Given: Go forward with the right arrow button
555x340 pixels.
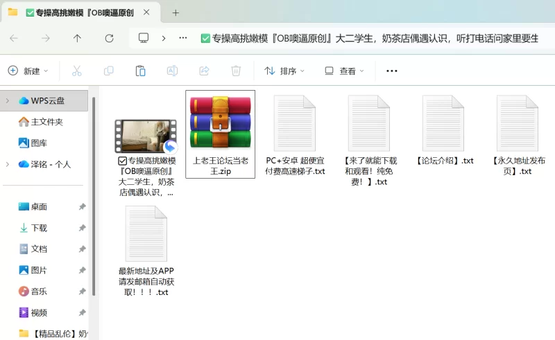Looking at the screenshot, I should pos(45,38).
